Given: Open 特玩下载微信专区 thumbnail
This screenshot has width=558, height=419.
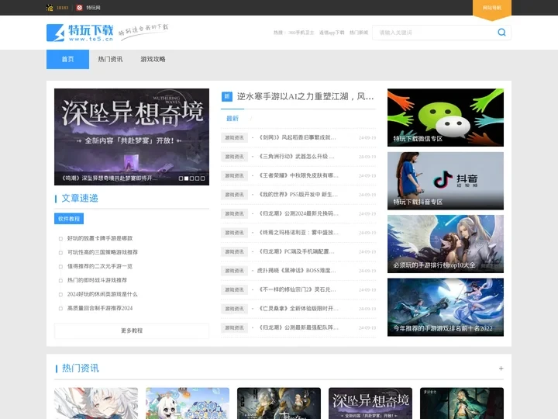Looking at the screenshot, I should tap(446, 118).
